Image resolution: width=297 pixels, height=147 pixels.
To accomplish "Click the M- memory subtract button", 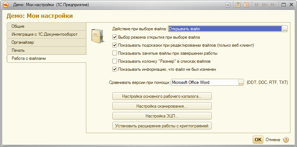I will click(x=273, y=5).
